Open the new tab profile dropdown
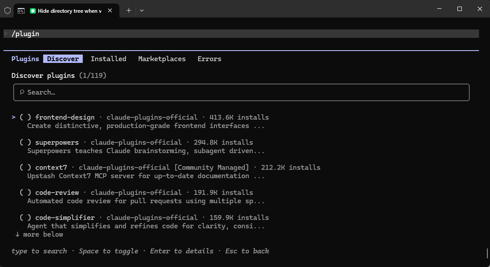Image resolution: width=490 pixels, height=267 pixels. point(142,11)
